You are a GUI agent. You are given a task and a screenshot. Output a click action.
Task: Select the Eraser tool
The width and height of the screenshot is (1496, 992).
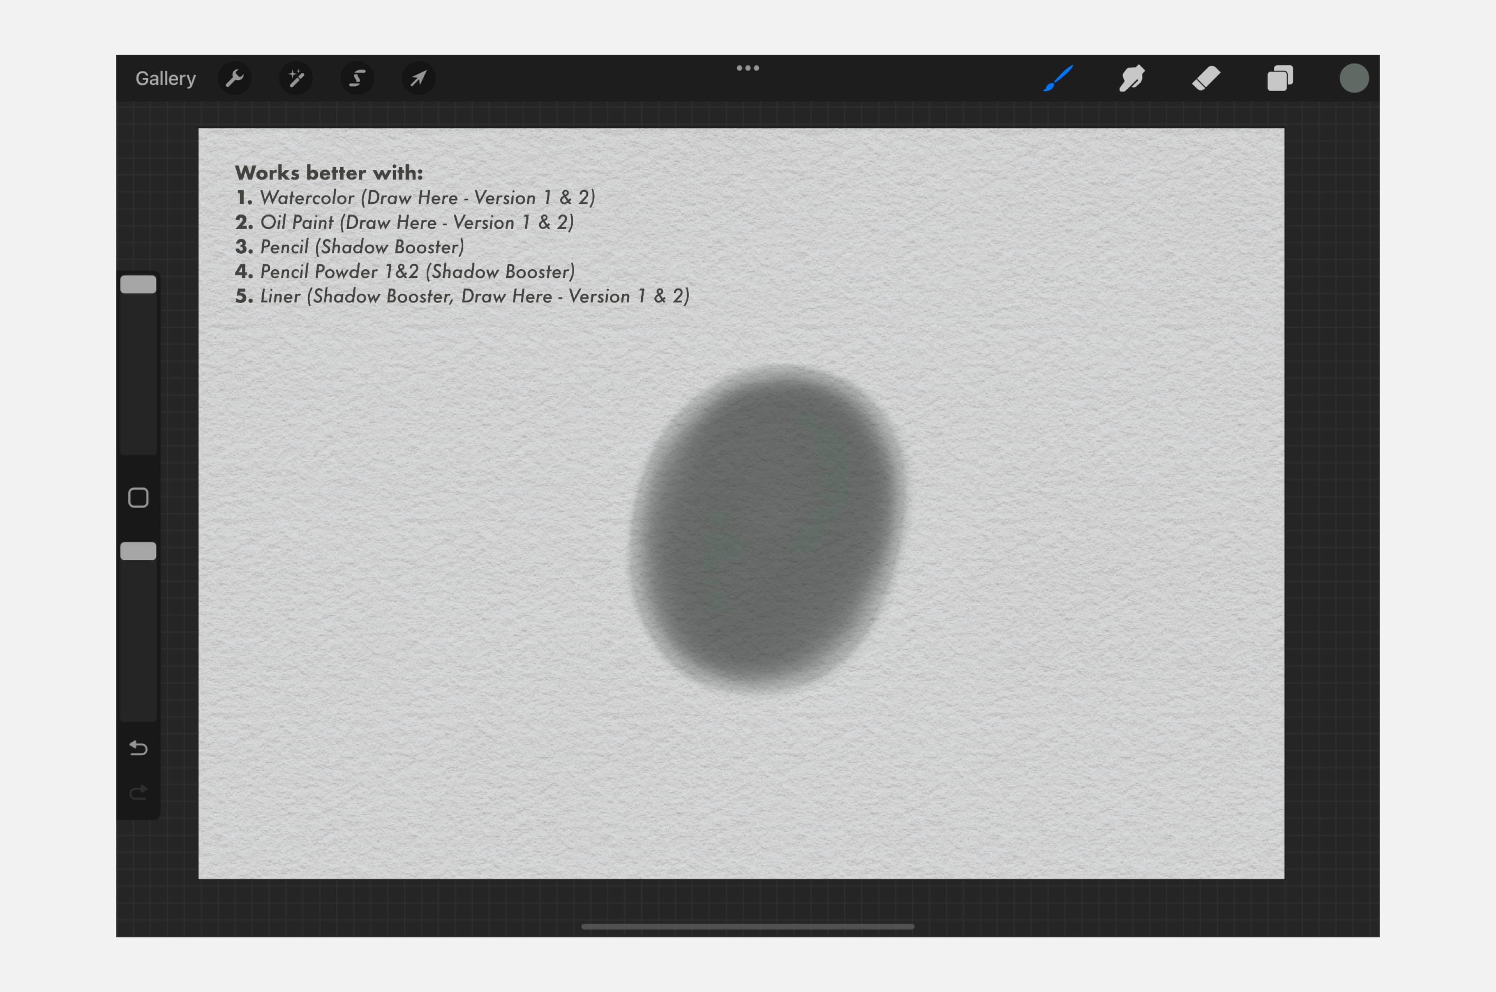click(x=1206, y=78)
